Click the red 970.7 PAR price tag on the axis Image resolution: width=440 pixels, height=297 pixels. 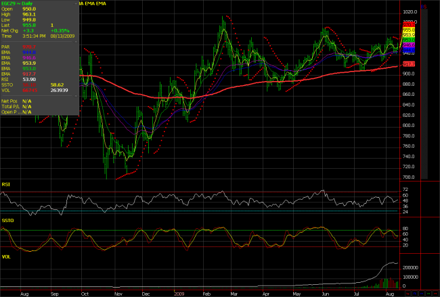coord(409,24)
